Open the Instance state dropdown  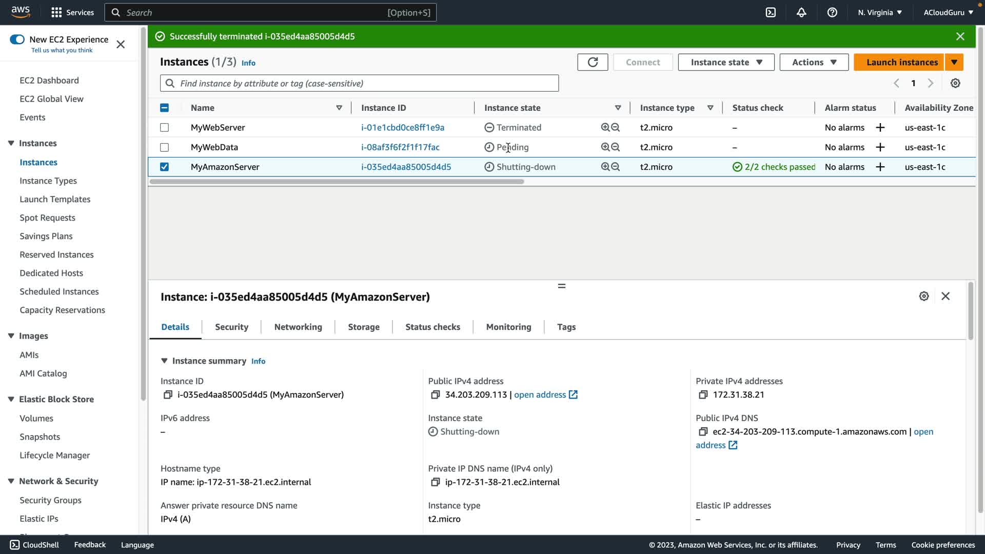[726, 62]
